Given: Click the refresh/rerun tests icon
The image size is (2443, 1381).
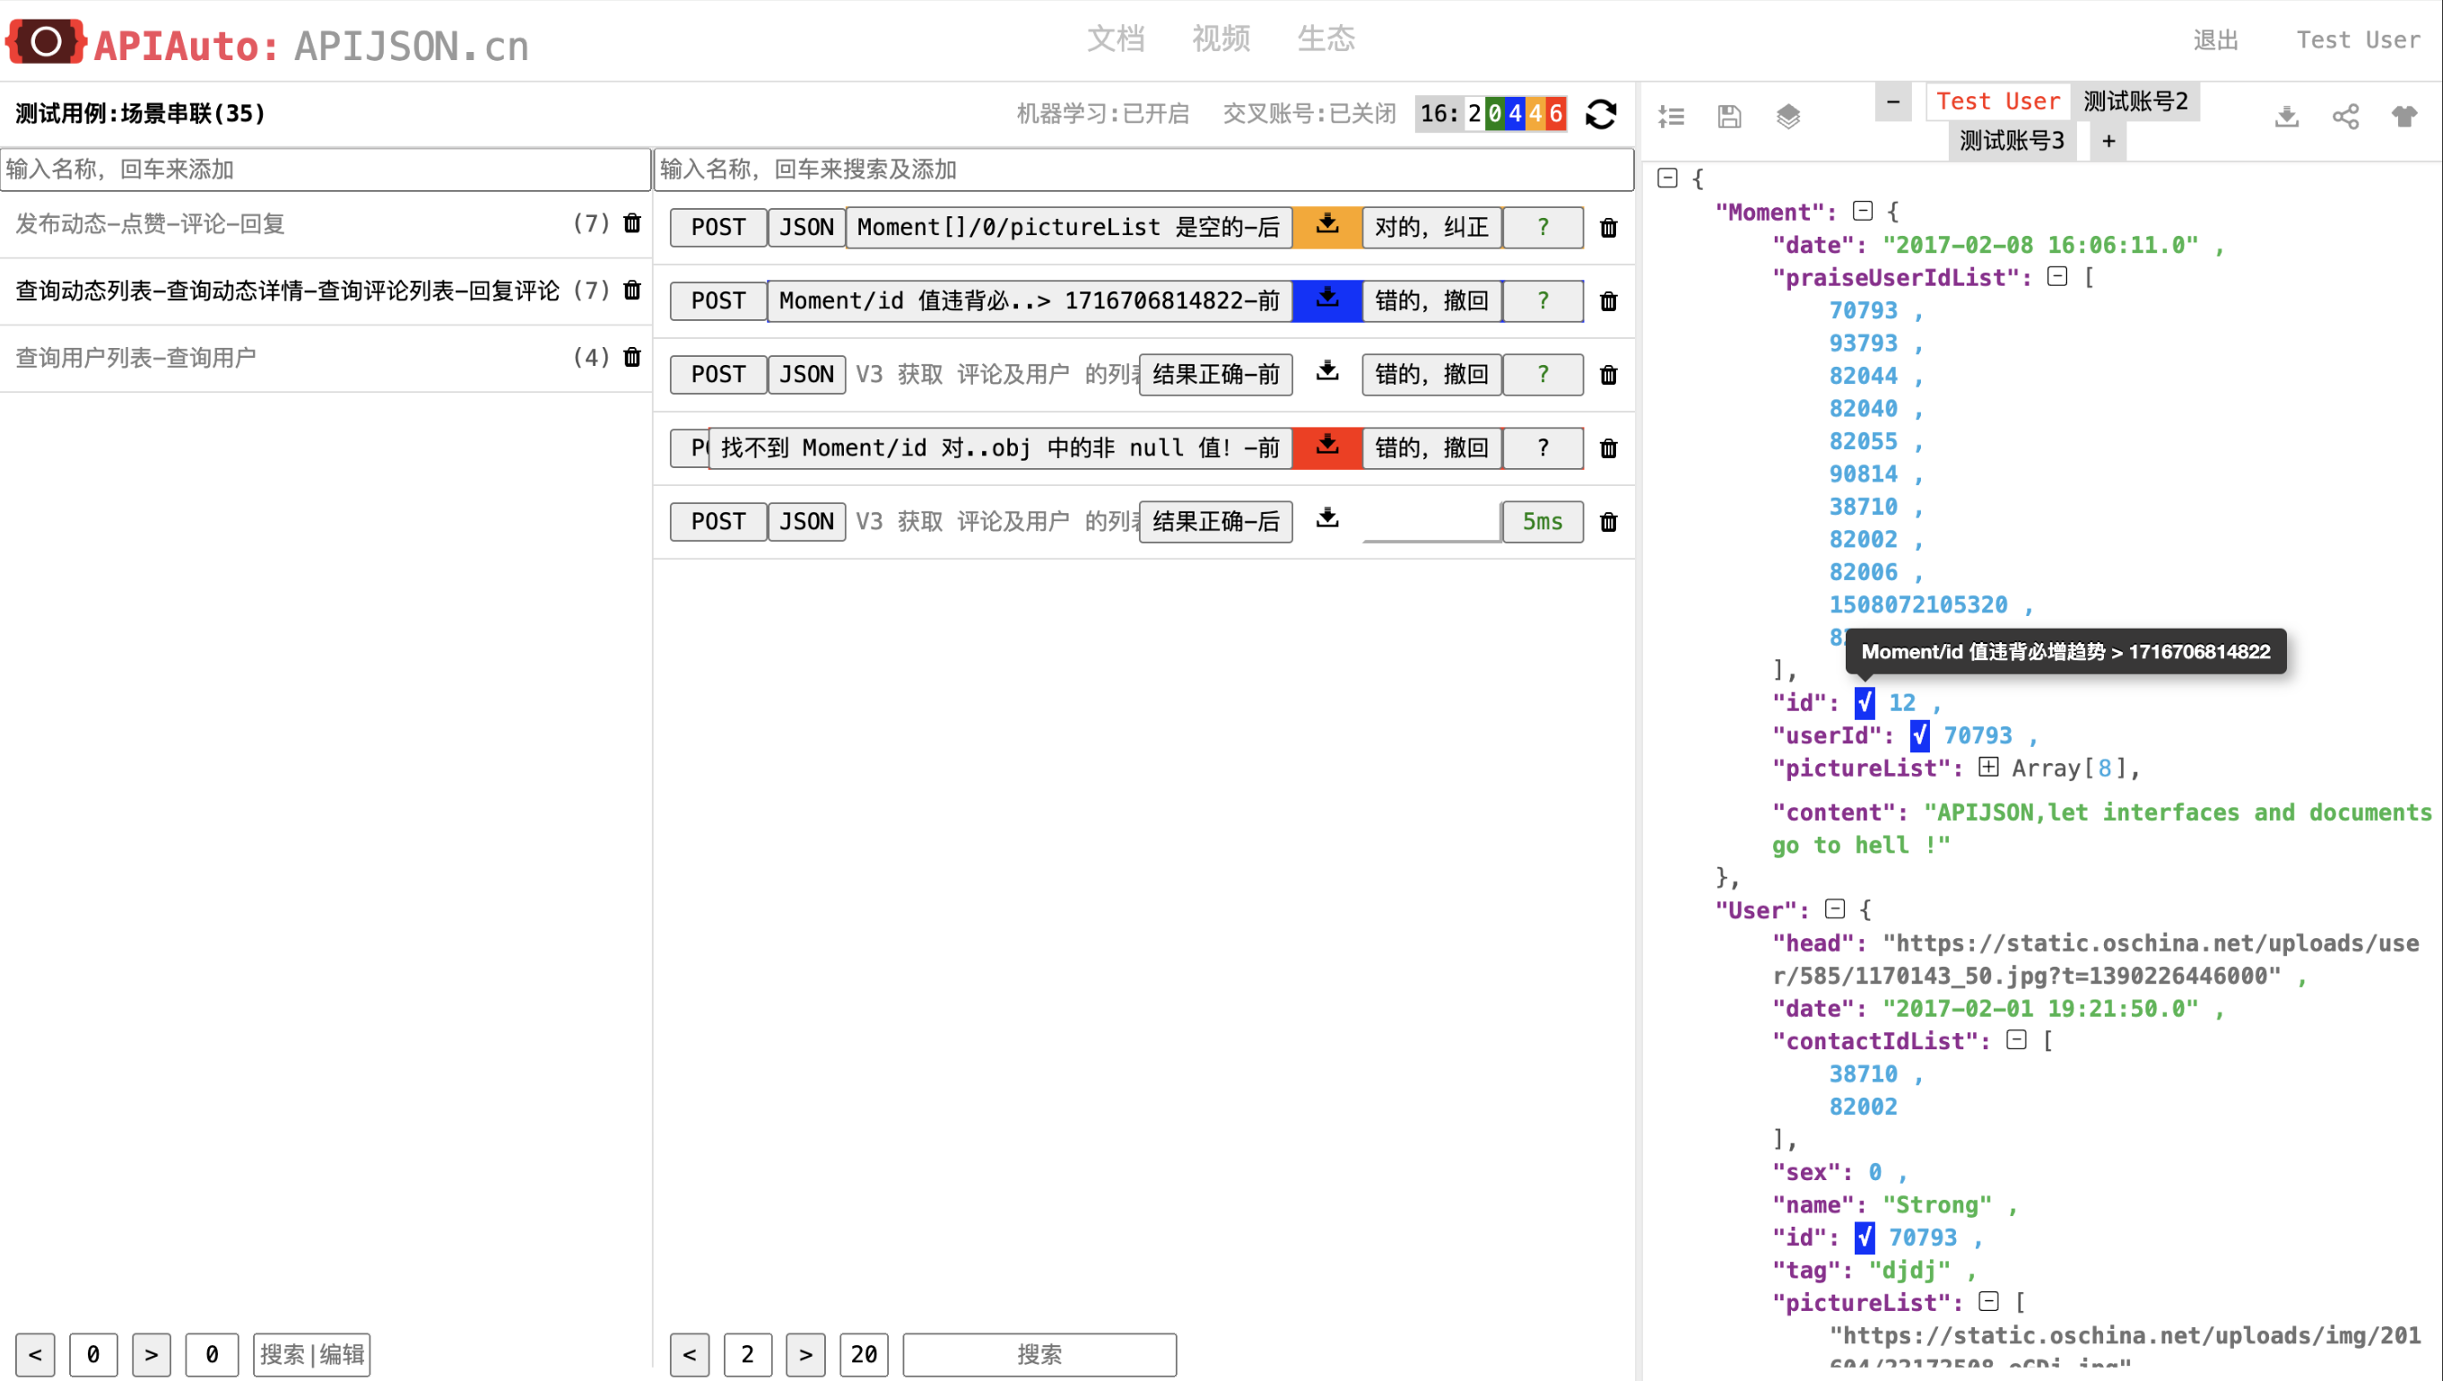Looking at the screenshot, I should tap(1600, 114).
